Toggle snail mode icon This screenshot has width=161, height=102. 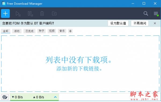coord(5,97)
